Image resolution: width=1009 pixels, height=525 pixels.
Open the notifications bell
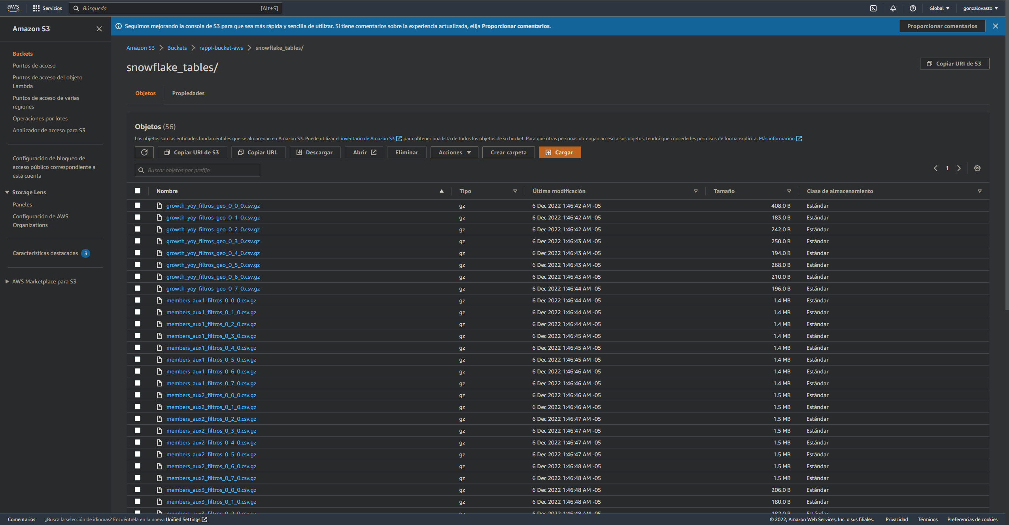(893, 8)
